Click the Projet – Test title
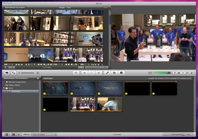 (x=65, y=8)
